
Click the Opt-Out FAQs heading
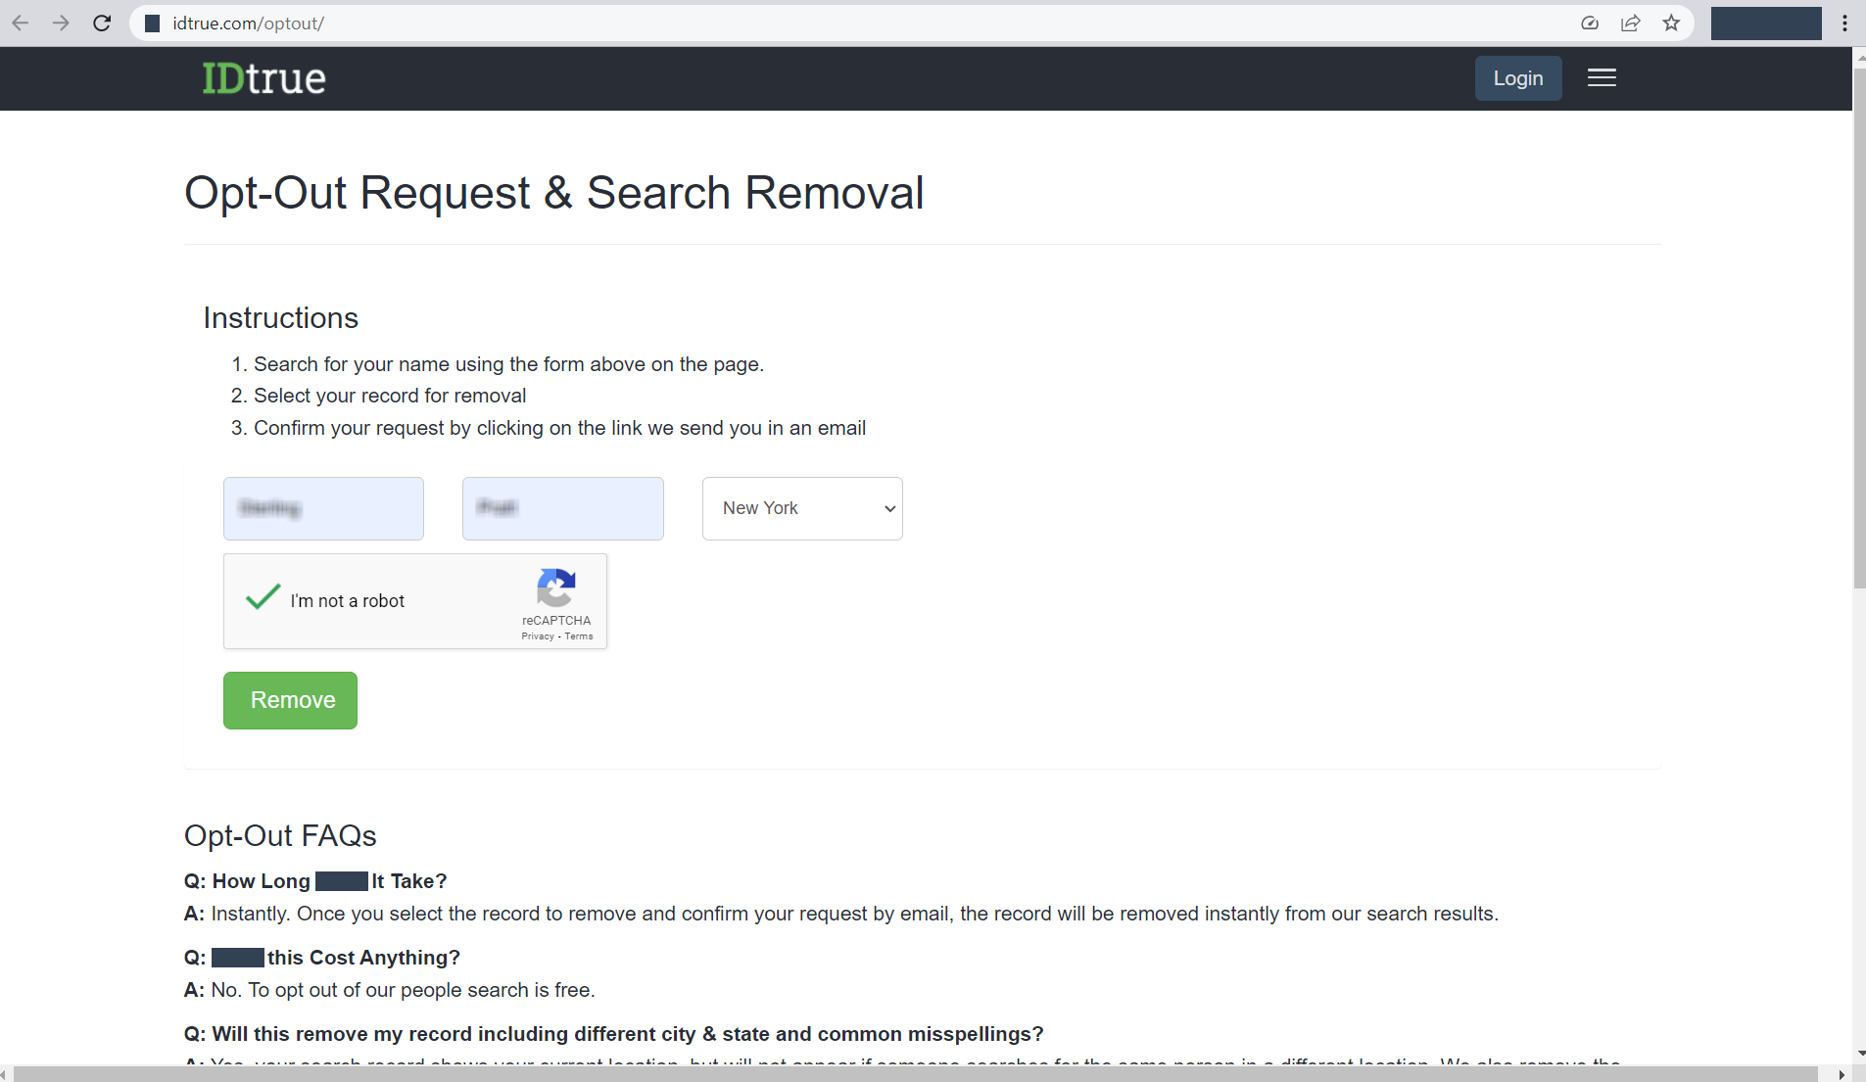tap(280, 835)
